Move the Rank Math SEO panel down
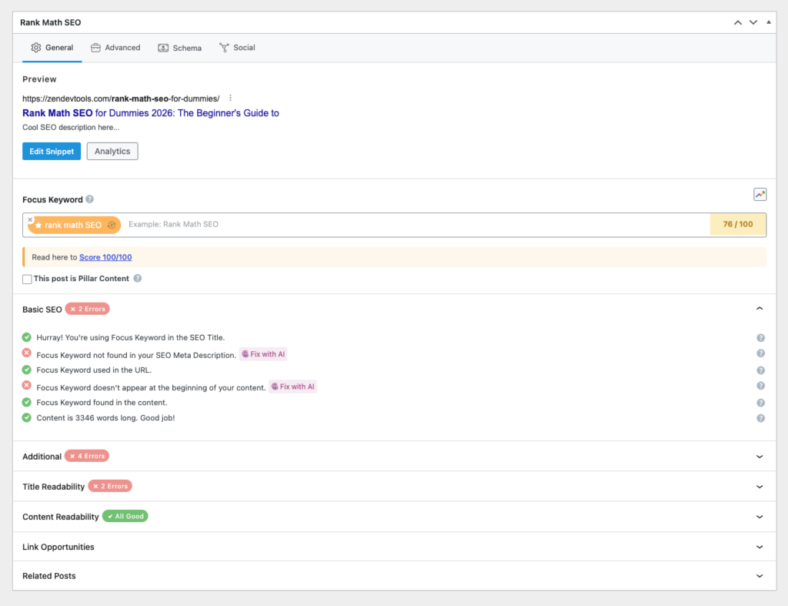Screen dimensions: 788x606 tap(753, 22)
